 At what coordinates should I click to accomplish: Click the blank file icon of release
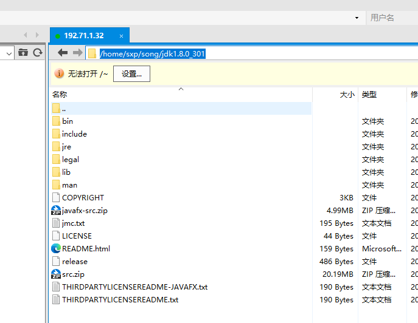[x=56, y=261]
